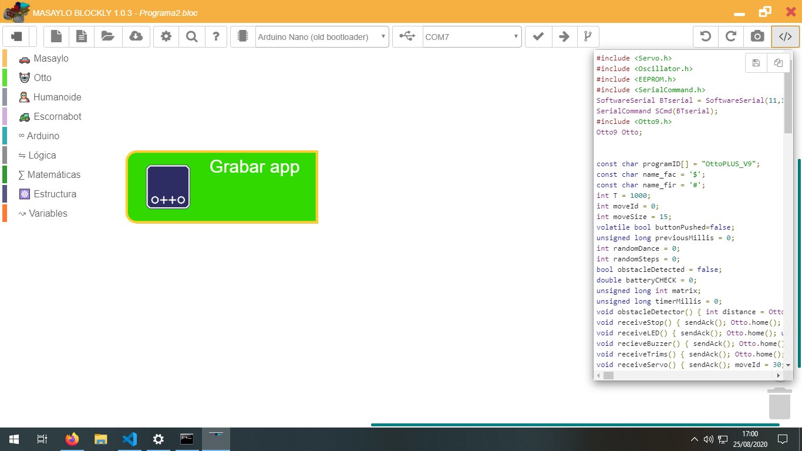Open the Estructura block category
802x451 pixels.
48,194
